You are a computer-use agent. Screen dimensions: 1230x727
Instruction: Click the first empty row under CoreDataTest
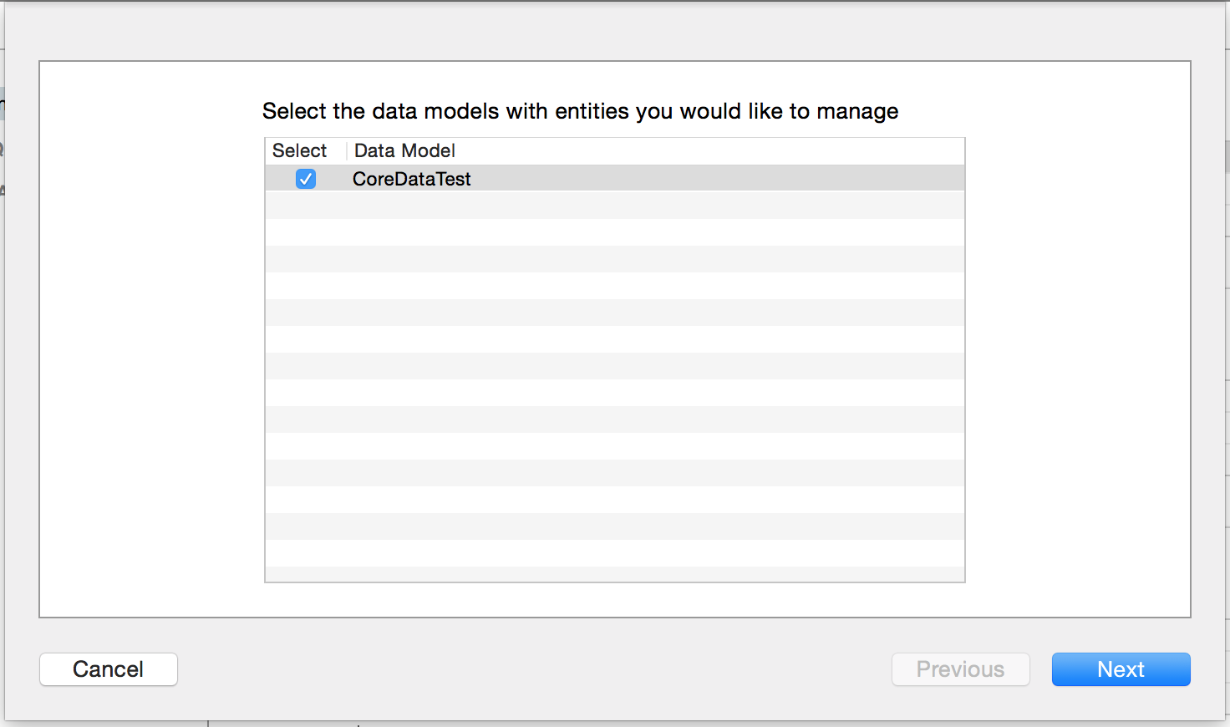[615, 206]
